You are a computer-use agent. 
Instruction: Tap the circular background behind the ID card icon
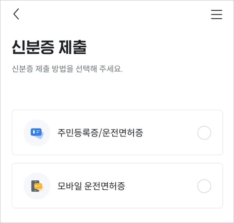pyautogui.click(x=37, y=133)
